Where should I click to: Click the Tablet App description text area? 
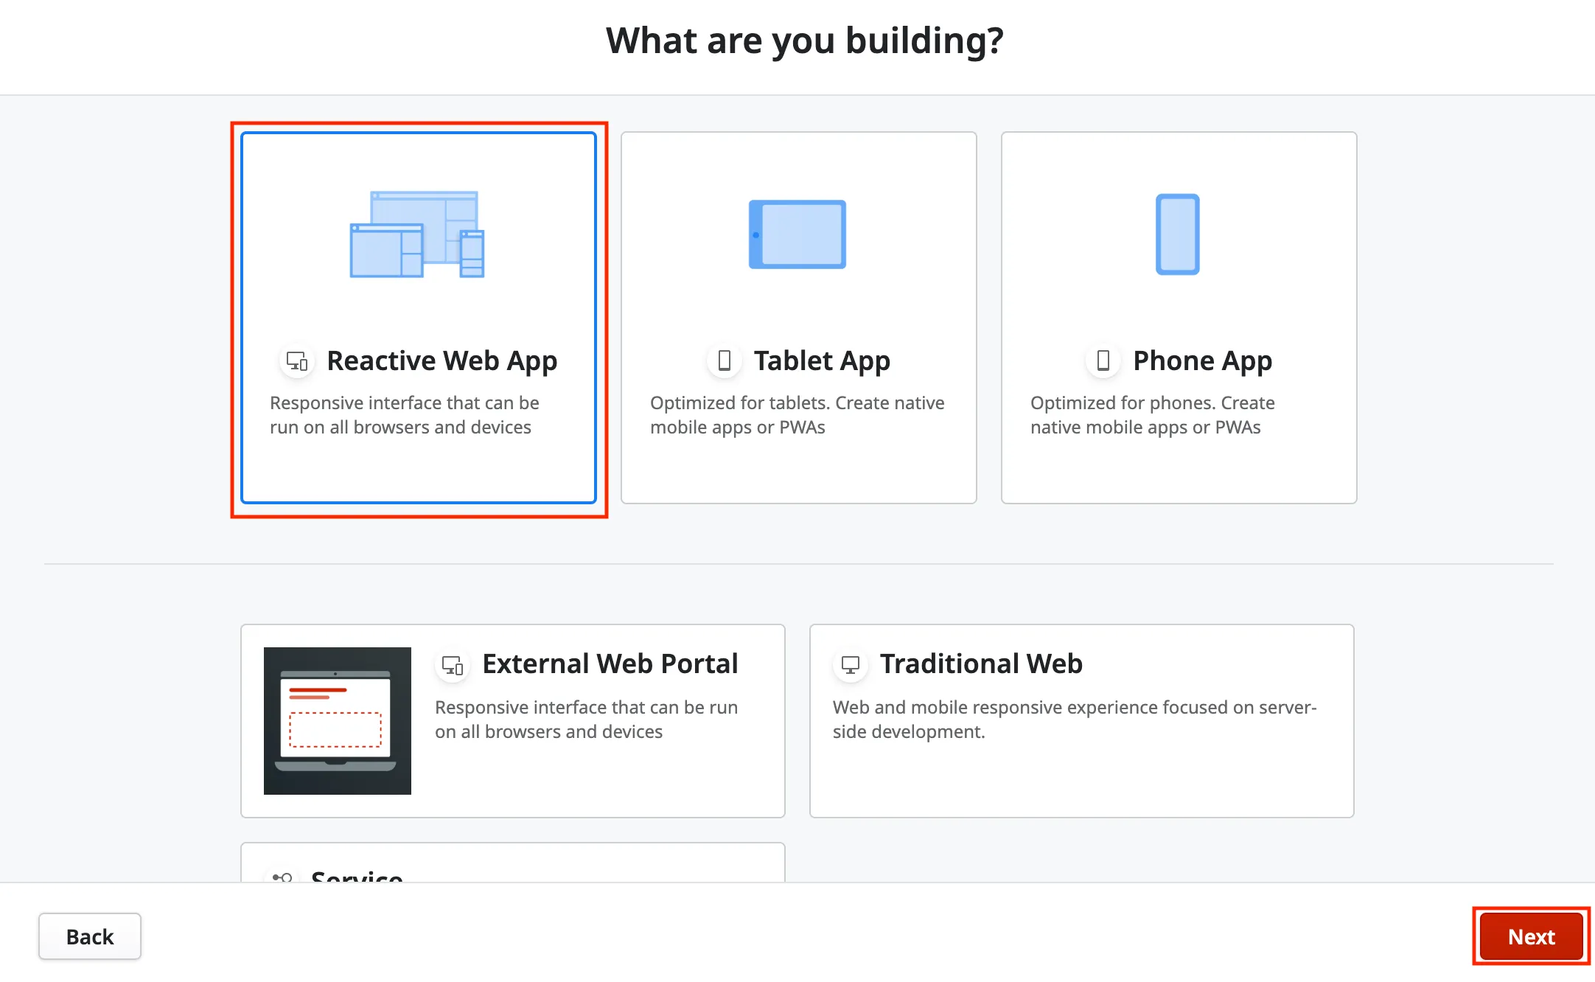[x=797, y=414]
